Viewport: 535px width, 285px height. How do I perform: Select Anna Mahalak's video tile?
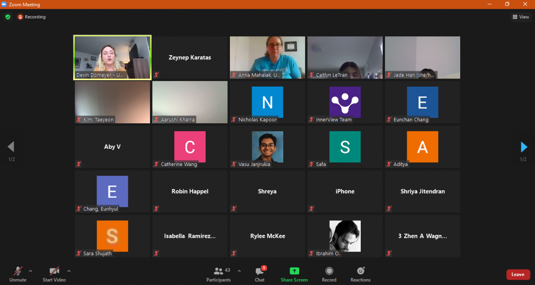point(267,57)
